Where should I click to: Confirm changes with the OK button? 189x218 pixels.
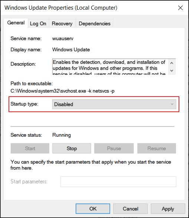pyautogui.click(x=93, y=209)
